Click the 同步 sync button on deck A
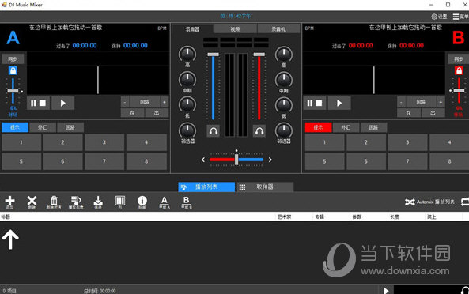 [13, 58]
